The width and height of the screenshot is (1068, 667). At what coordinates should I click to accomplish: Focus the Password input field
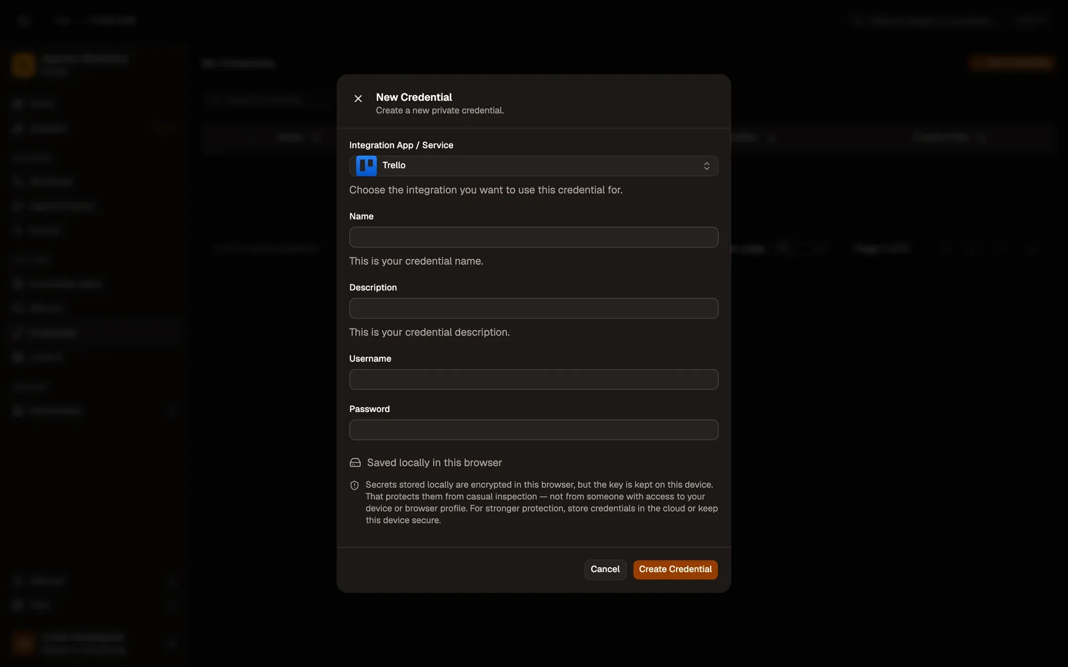[x=533, y=430]
